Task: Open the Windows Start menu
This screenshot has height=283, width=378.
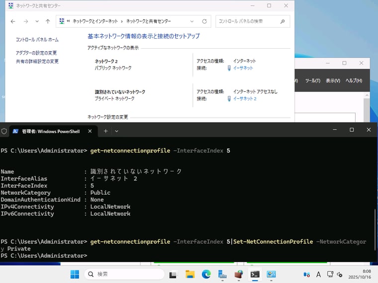Action: 75,274
